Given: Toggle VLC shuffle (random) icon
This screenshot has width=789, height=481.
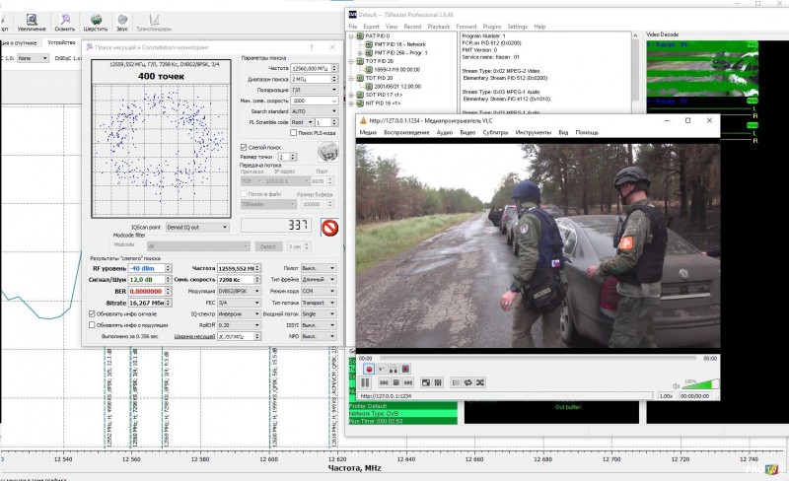Looking at the screenshot, I should (481, 381).
